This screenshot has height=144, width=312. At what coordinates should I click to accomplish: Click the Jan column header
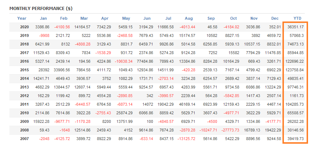tap(44, 18)
